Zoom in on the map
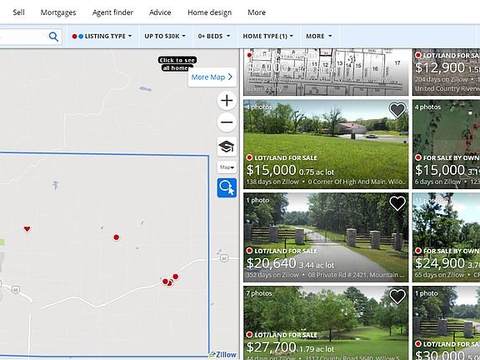The width and height of the screenshot is (480, 360). (227, 100)
